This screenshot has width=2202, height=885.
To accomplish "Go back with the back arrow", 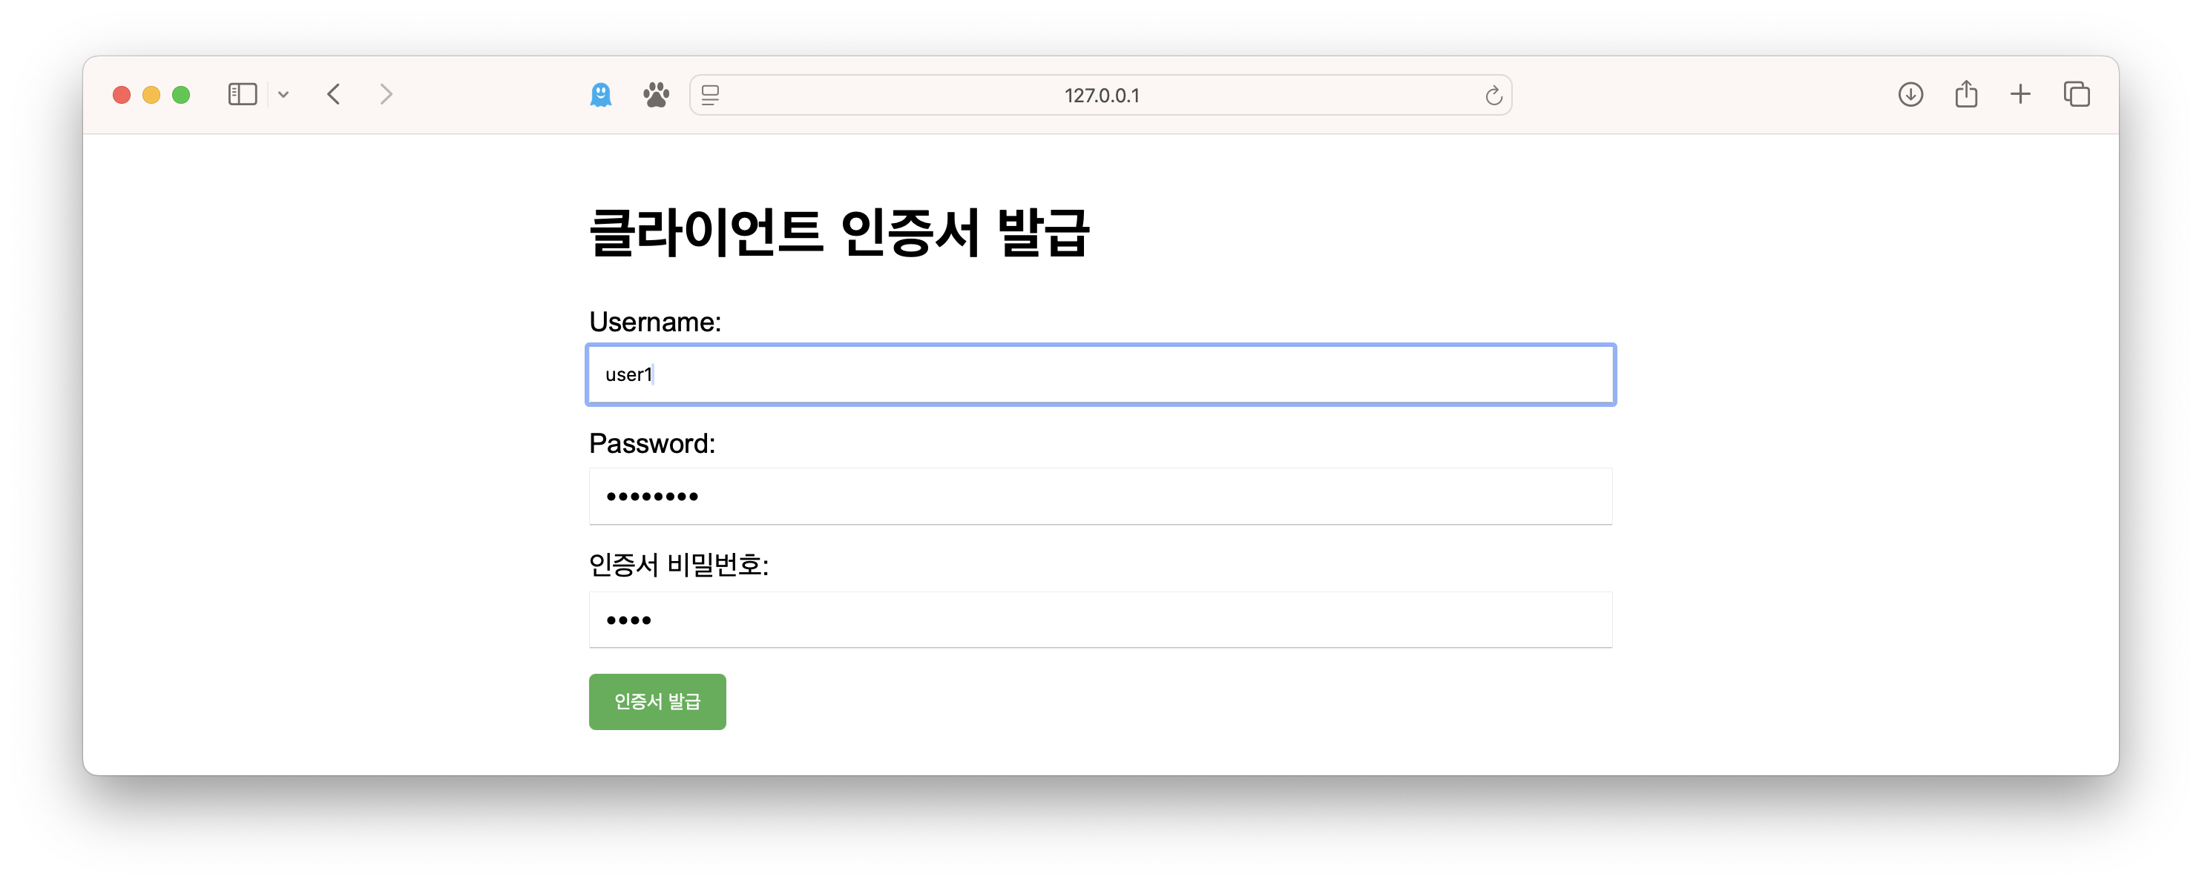I will [334, 94].
